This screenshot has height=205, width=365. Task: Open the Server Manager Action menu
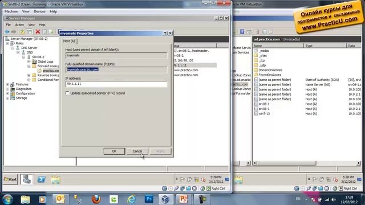click(x=19, y=24)
